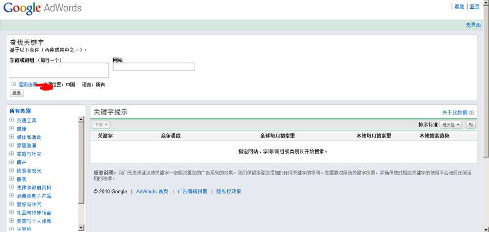Open the 相关性 sort order dropdown
The image size is (489, 232).
tap(451, 125)
